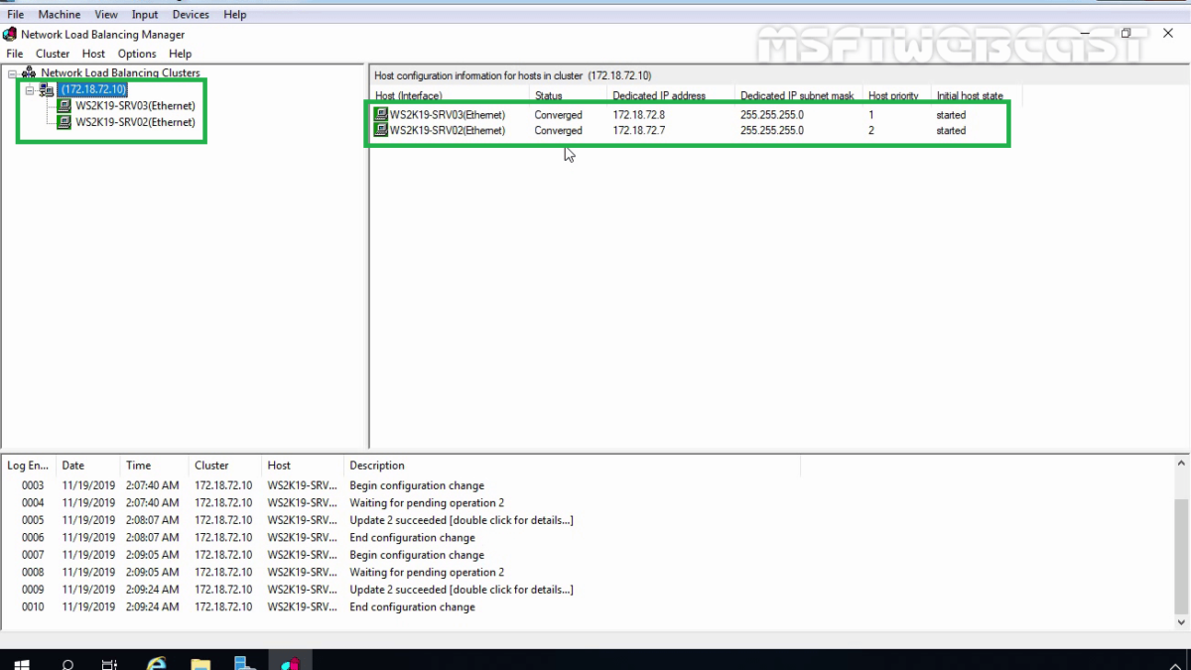Select WS2K19-SRV03(Ethernet) in the tree
Screen dimensions: 1191x670
[x=135, y=105]
